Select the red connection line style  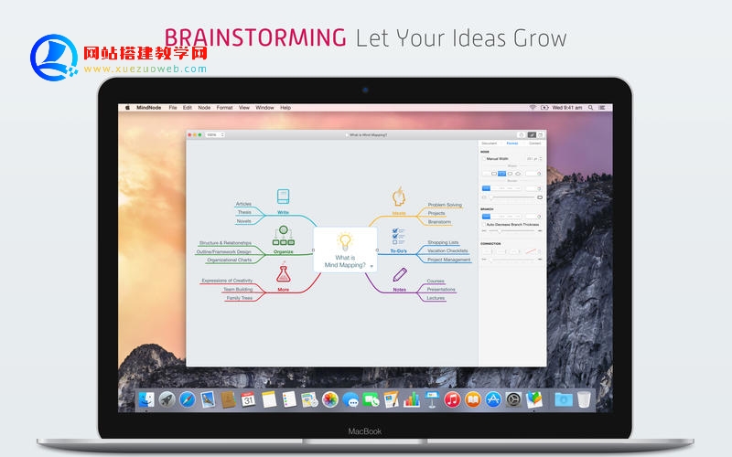[x=531, y=252]
